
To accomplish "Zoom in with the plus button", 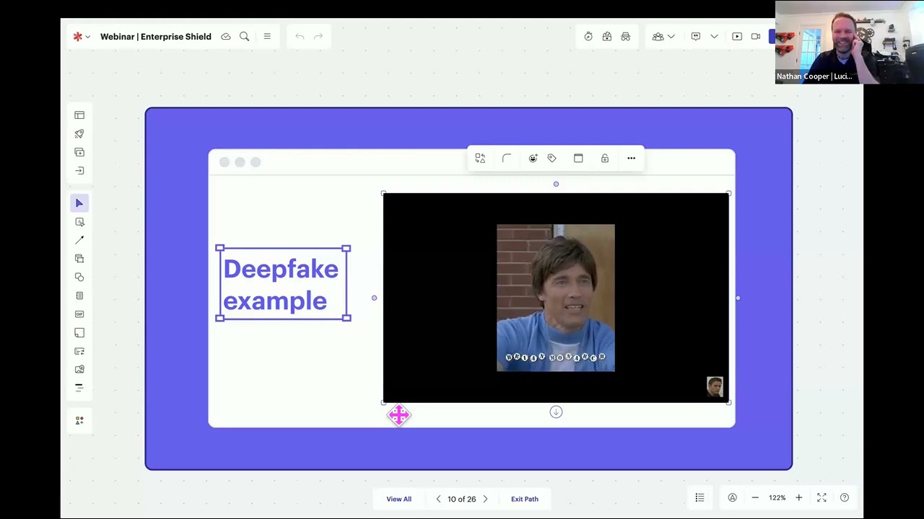I will (799, 498).
